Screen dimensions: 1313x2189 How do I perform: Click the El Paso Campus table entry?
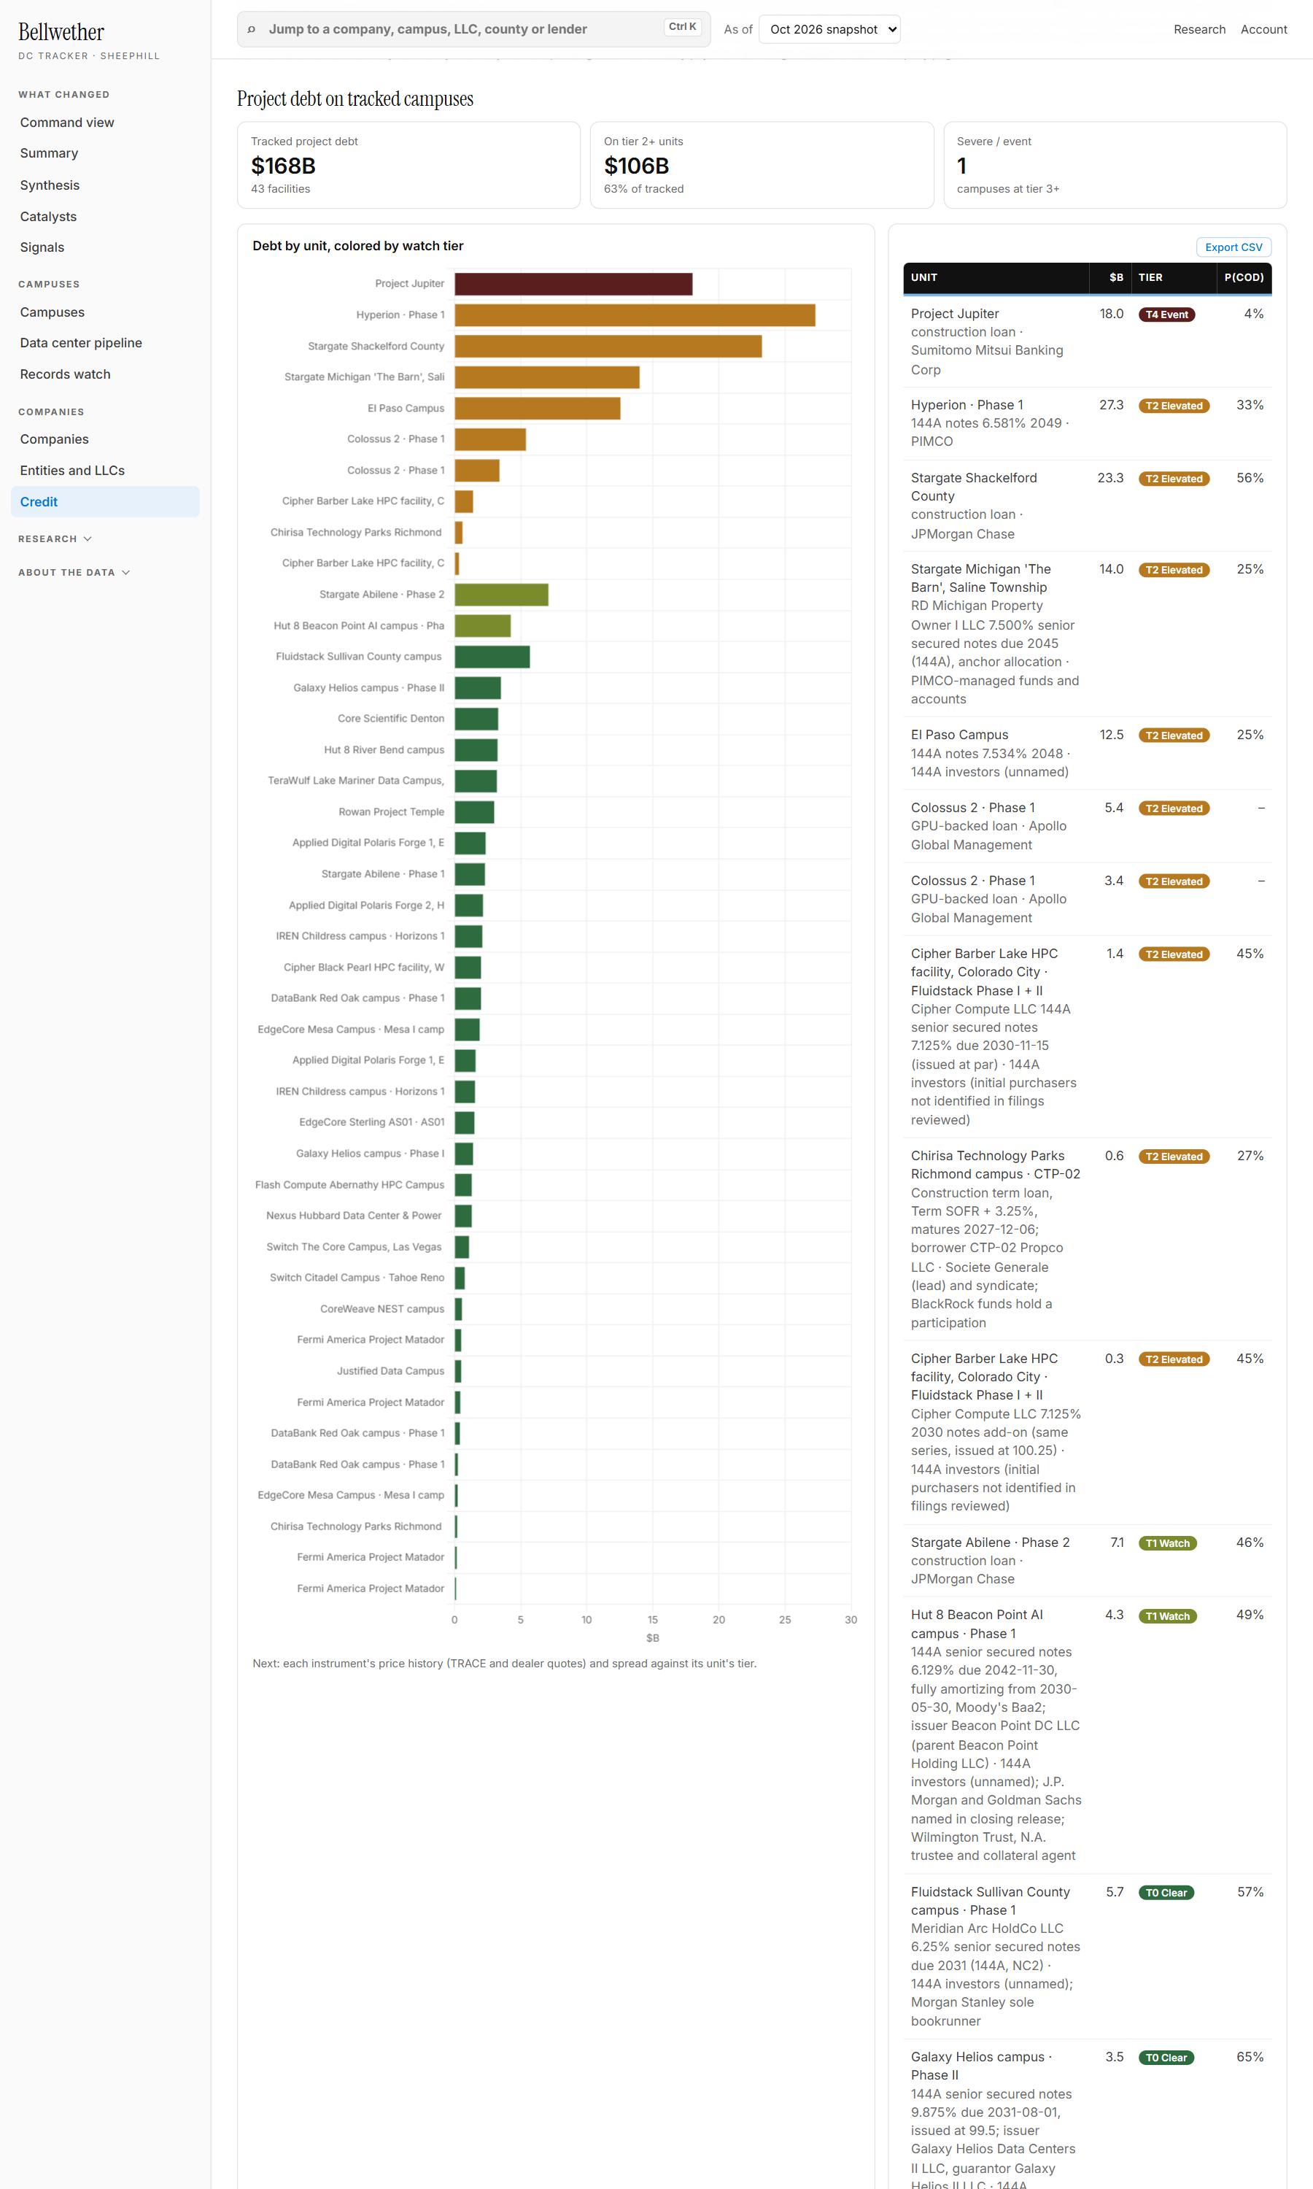point(959,734)
